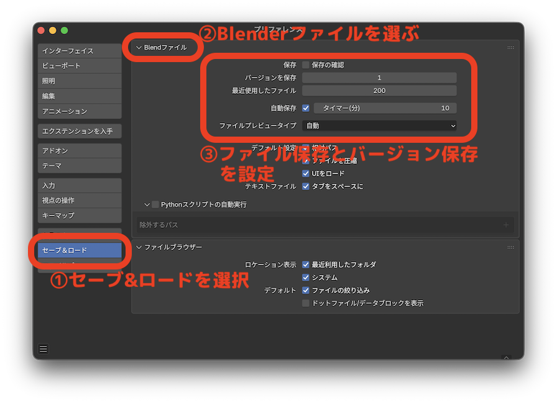
Task: Enable ドットファイル/データブロックを表示 checkbox
Action: tap(305, 303)
